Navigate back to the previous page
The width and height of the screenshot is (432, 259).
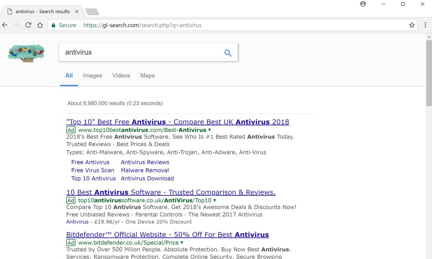(5, 25)
